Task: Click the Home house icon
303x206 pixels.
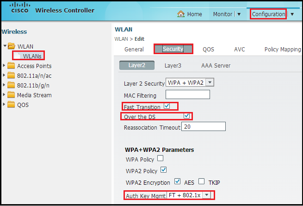Action: point(181,14)
